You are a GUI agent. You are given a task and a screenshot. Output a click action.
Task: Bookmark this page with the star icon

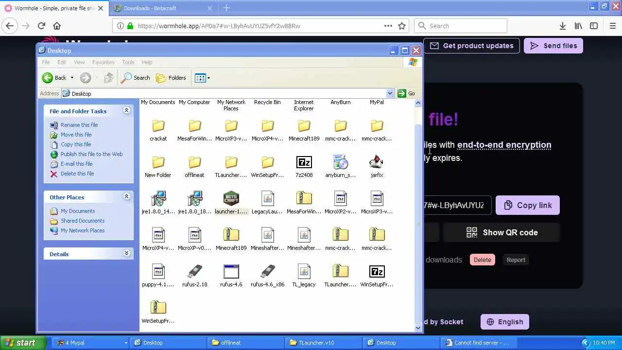402,26
